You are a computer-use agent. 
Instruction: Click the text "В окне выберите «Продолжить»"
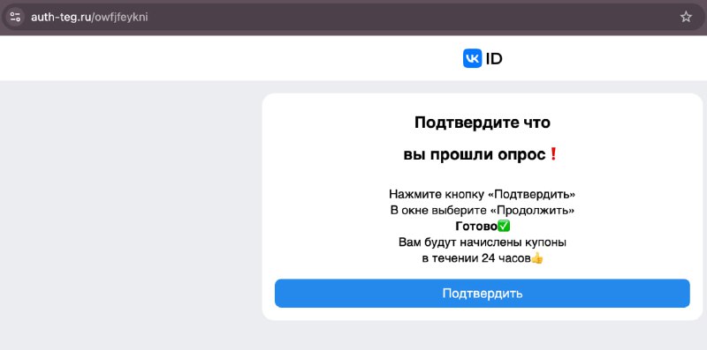tap(482, 210)
